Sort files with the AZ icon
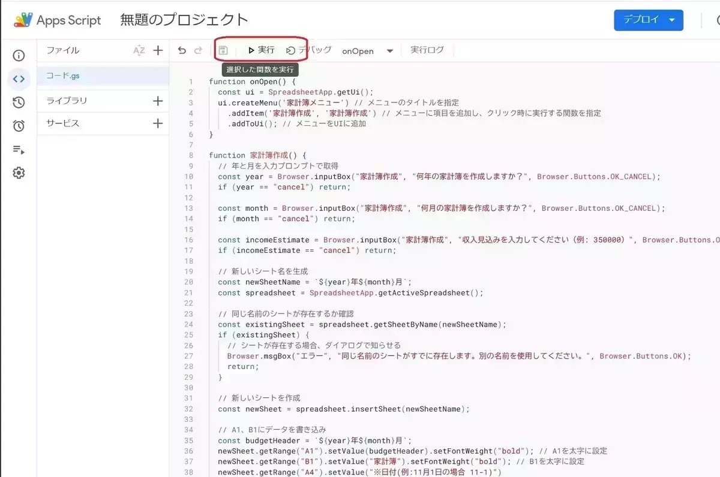This screenshot has height=477, width=720. coord(139,50)
